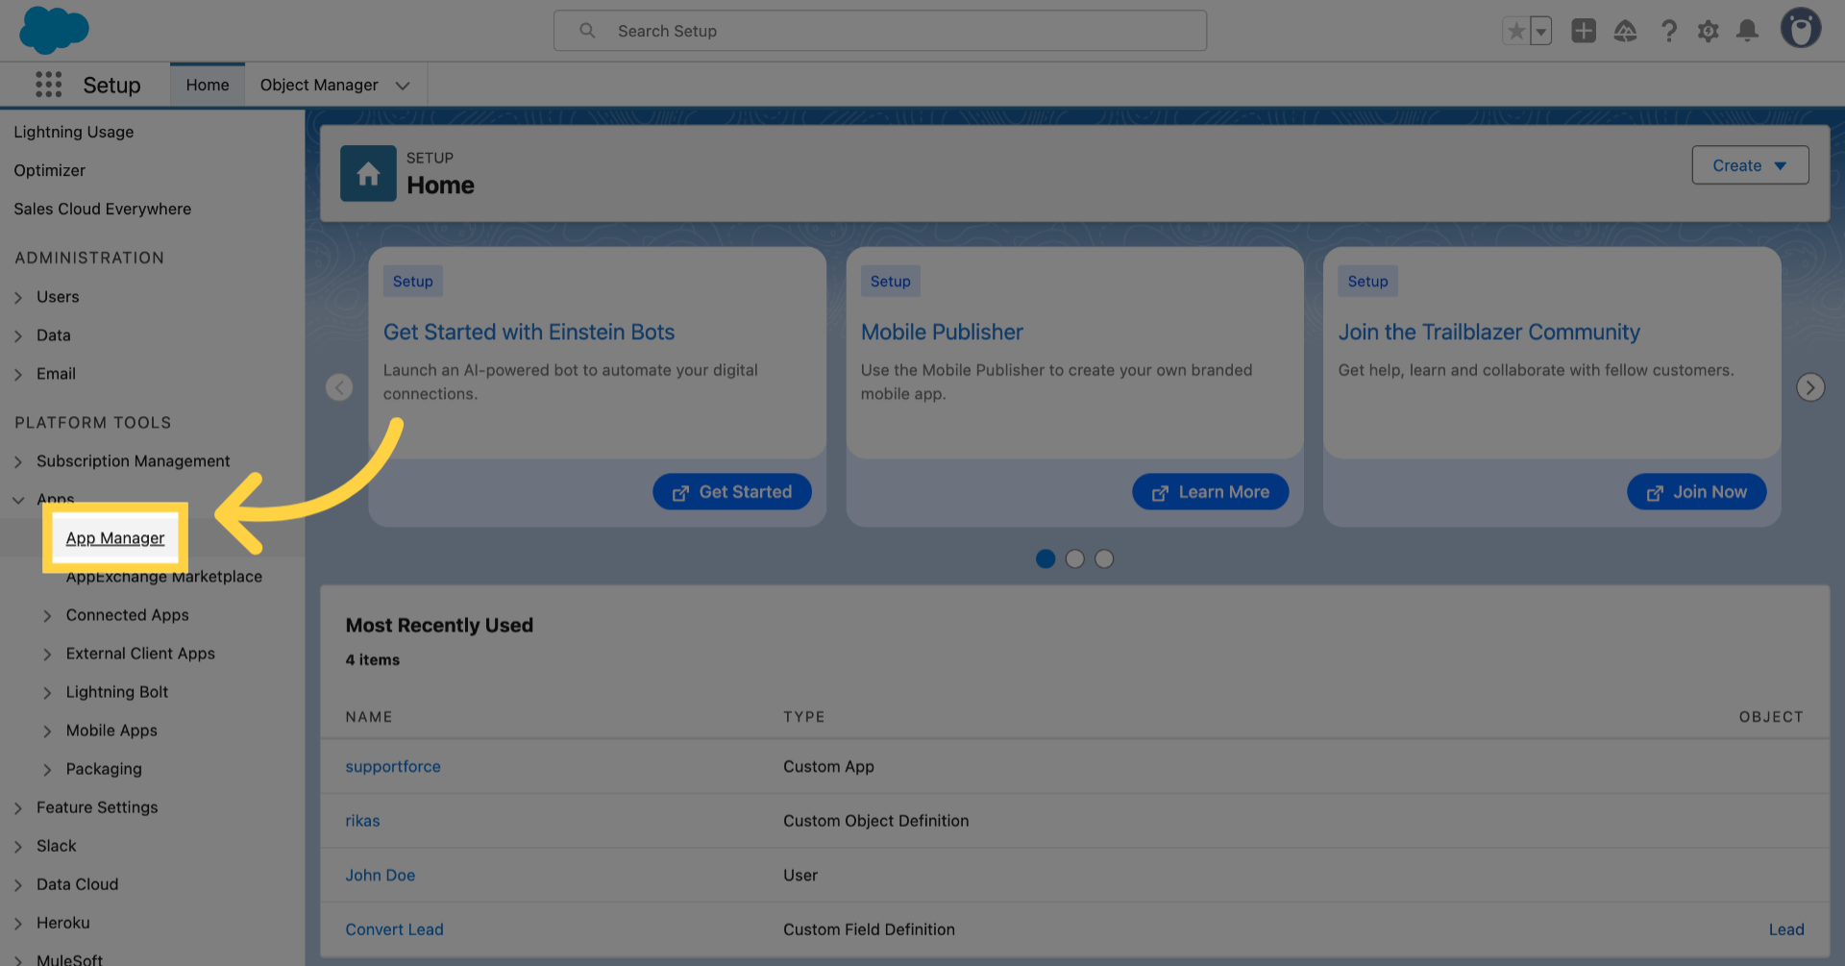The height and width of the screenshot is (966, 1845).
Task: Open global actions with the plus icon
Action: [1584, 30]
